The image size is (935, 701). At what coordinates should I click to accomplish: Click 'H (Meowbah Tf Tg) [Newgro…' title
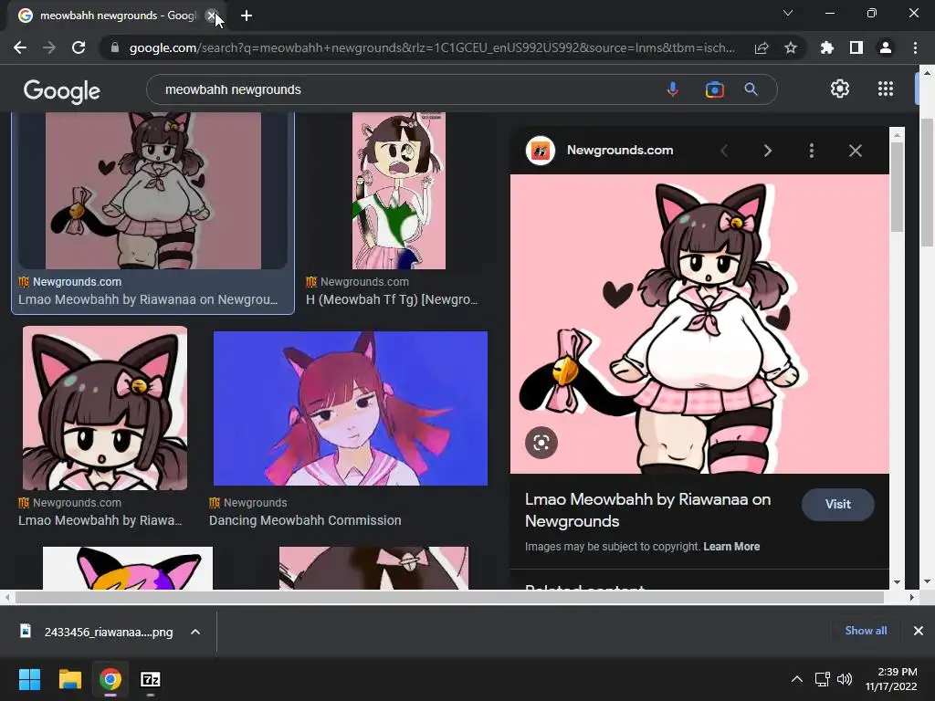[392, 299]
